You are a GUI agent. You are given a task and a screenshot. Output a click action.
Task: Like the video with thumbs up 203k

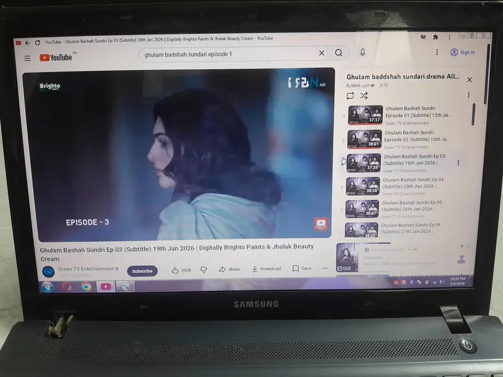pos(182,270)
